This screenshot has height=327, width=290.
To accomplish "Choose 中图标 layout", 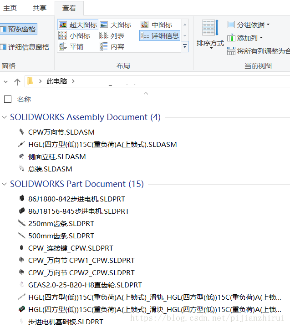I will click(x=157, y=25).
